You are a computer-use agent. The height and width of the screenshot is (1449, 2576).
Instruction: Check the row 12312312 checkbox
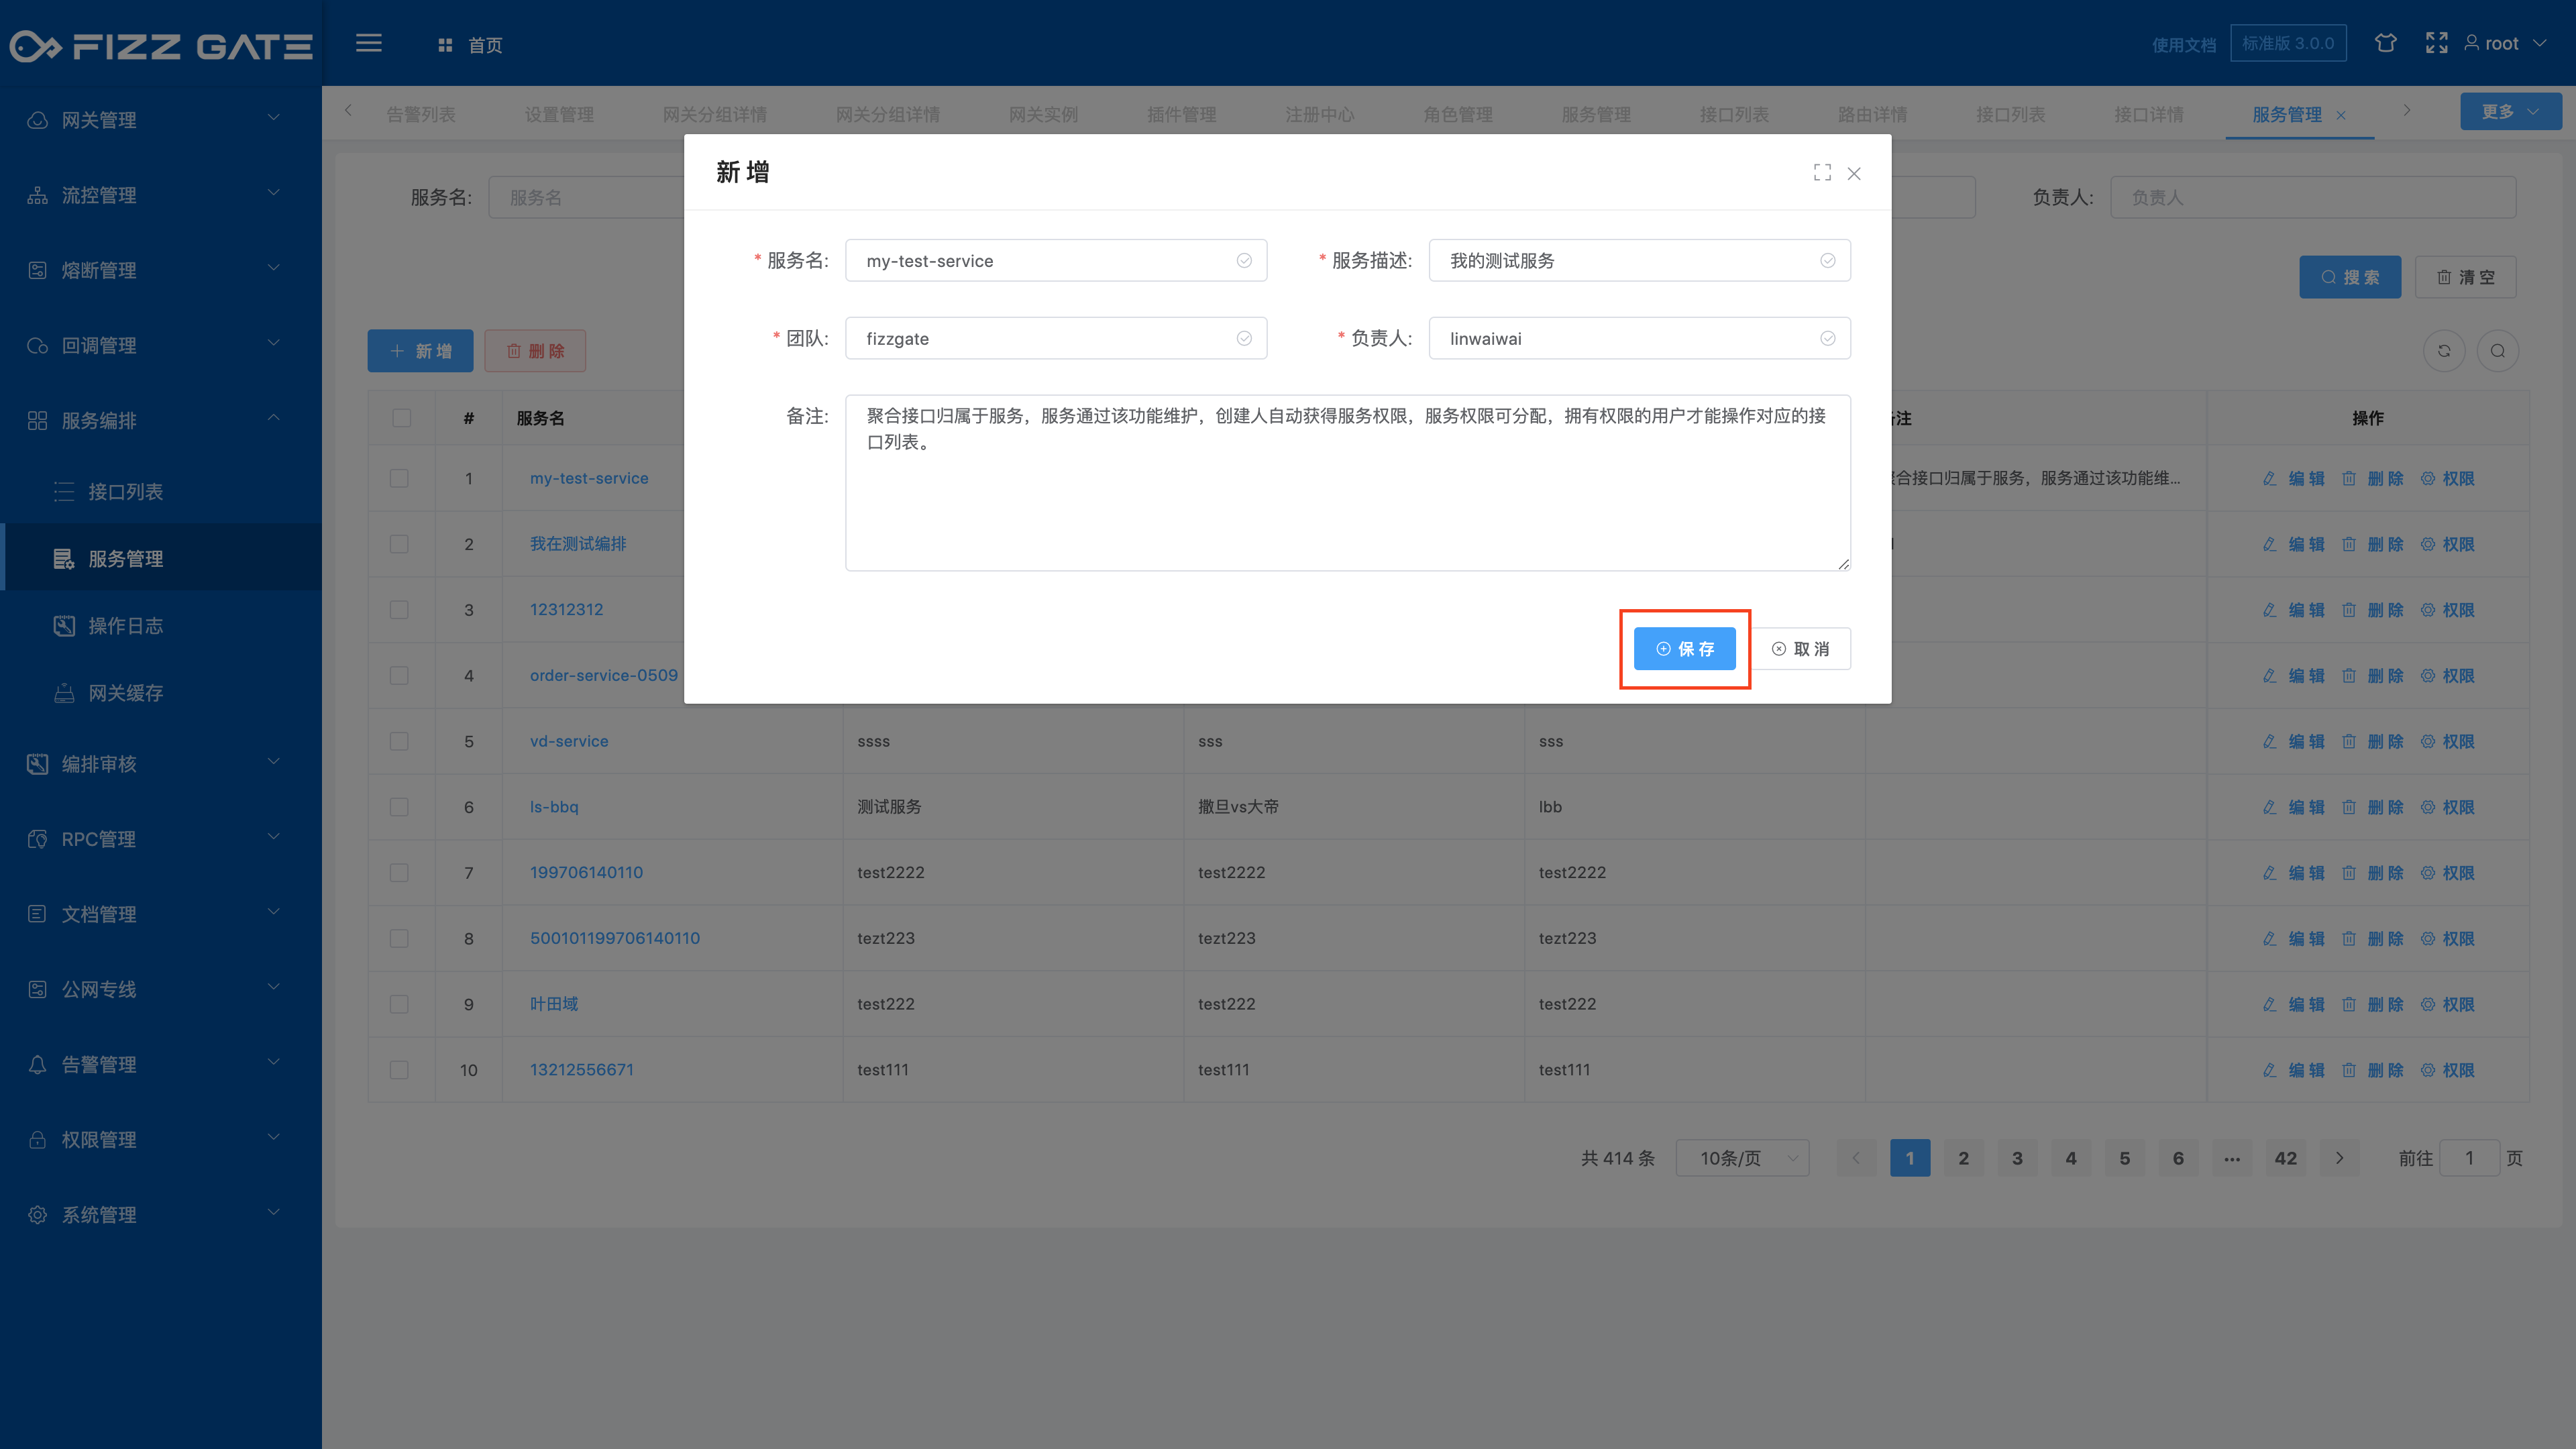399,610
